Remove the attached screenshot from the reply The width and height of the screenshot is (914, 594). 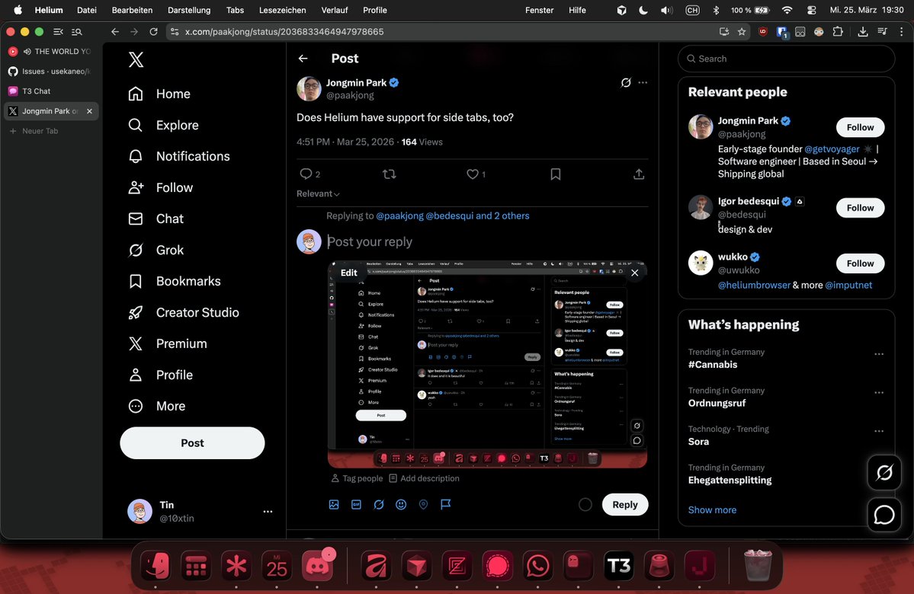[635, 273]
